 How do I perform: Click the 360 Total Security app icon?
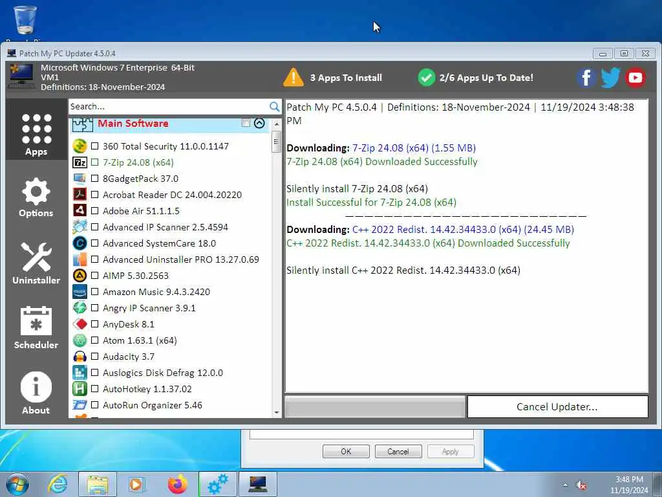[x=80, y=146]
